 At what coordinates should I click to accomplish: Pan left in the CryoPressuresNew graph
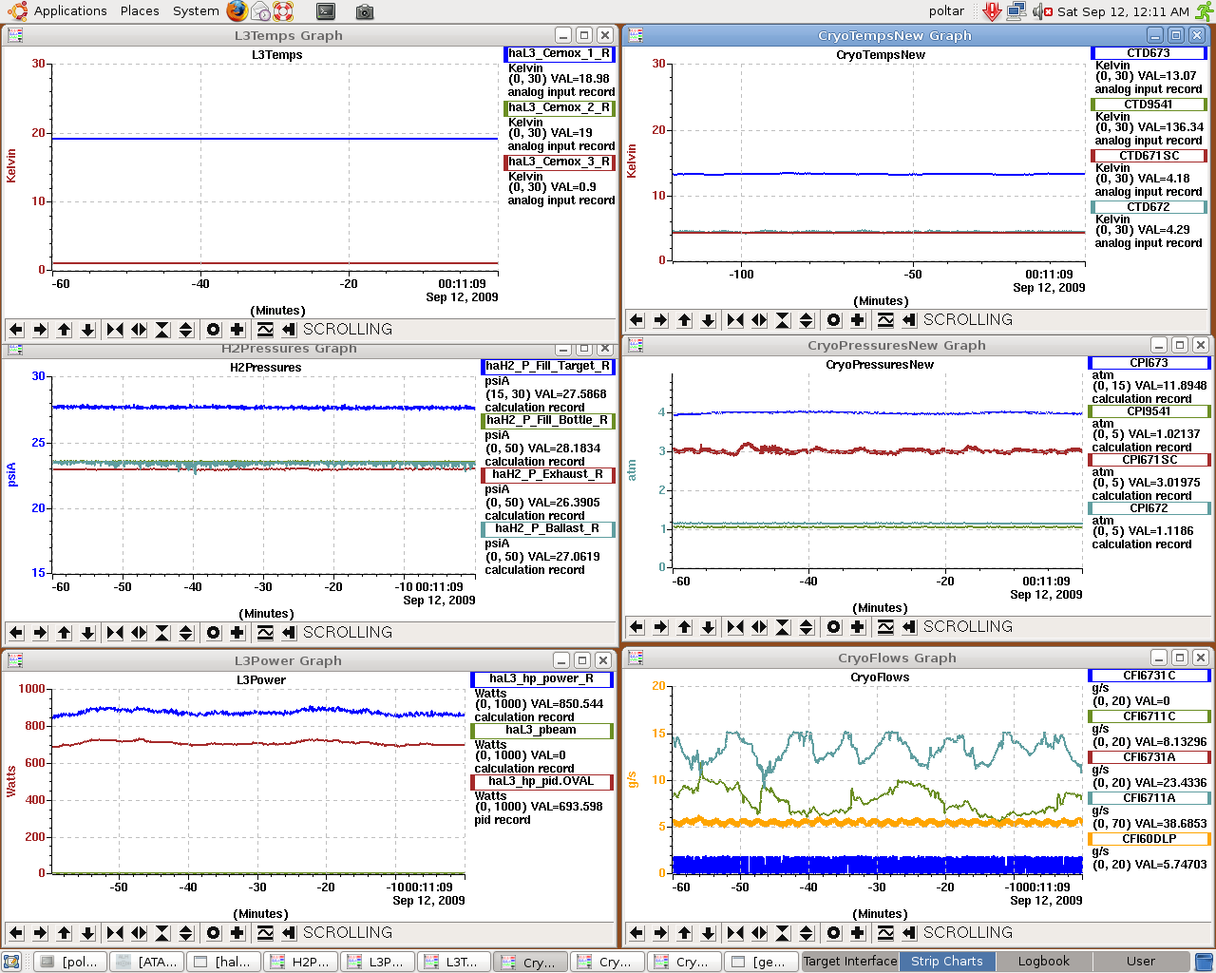point(636,627)
